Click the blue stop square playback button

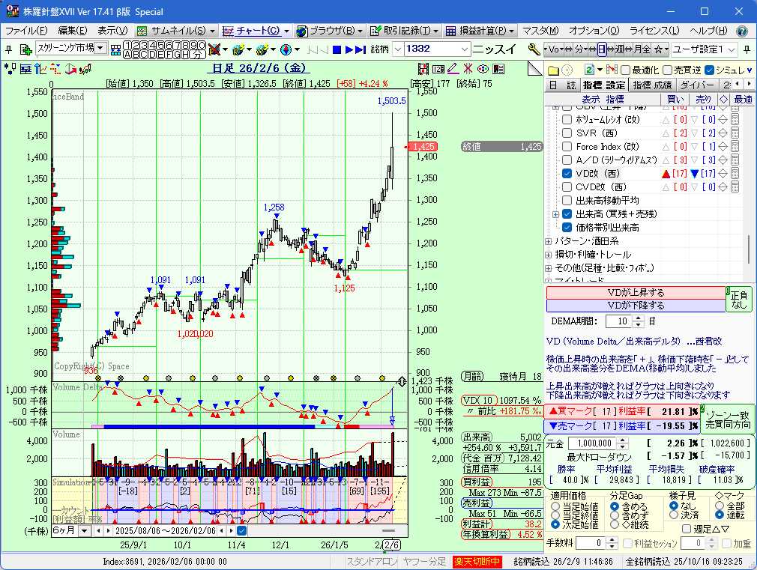click(337, 49)
